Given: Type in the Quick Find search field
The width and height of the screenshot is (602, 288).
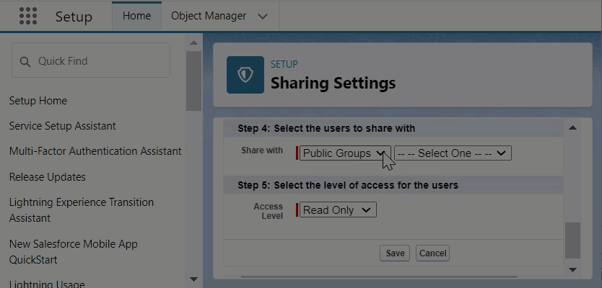Looking at the screenshot, I should click(x=97, y=61).
